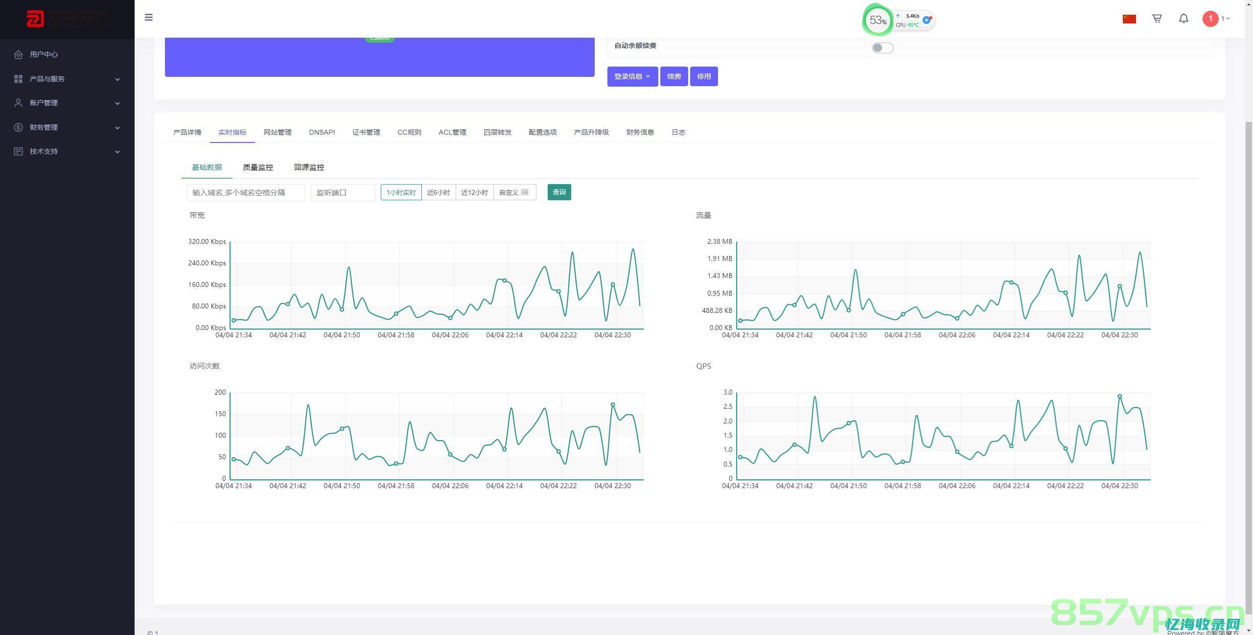Click the 账户管理 person icon
The height and width of the screenshot is (635, 1253).
[19, 103]
